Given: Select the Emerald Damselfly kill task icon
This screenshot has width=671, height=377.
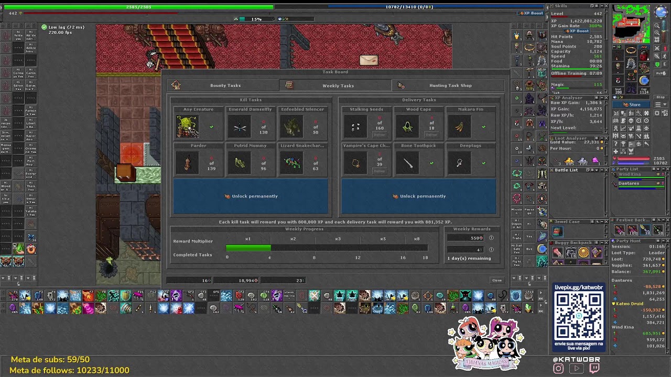Looking at the screenshot, I should [x=240, y=127].
